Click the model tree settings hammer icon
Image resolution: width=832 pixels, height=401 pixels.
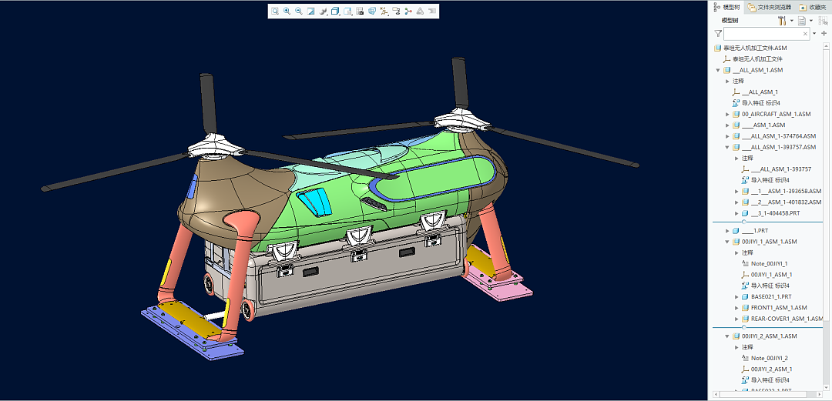click(781, 21)
